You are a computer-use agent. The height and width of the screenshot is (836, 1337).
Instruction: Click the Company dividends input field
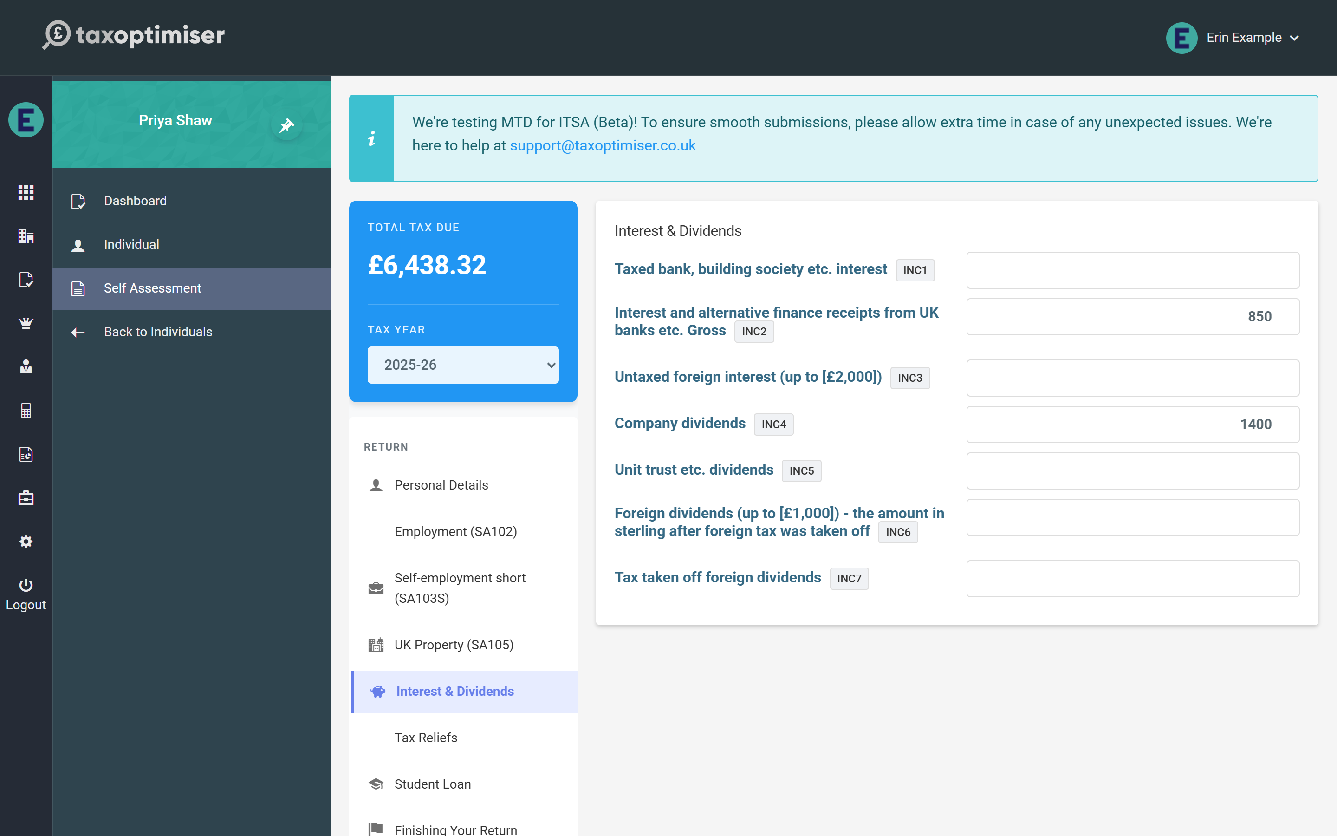[1133, 425]
